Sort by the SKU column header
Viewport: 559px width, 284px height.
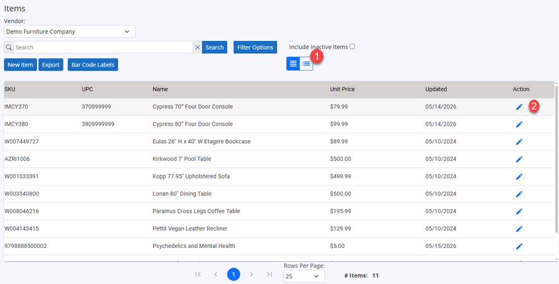point(10,89)
